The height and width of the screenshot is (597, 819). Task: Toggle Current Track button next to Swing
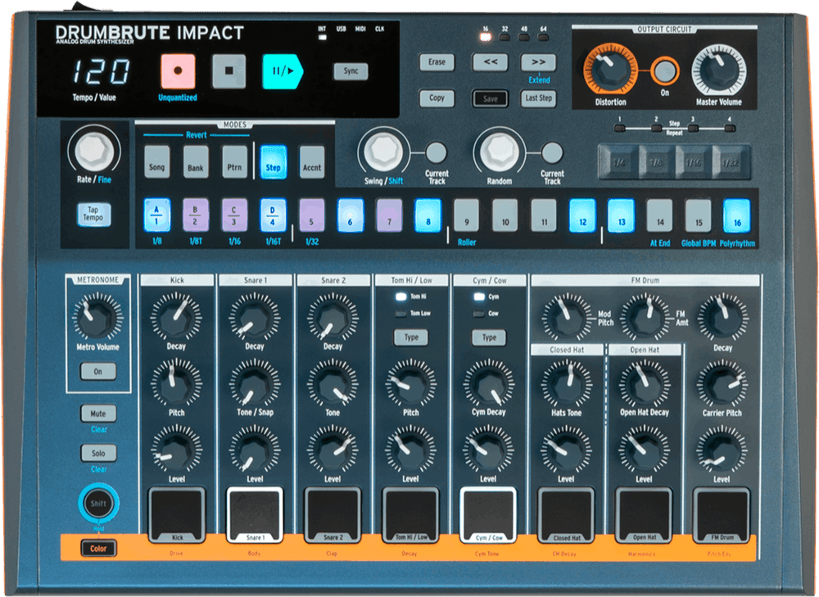point(437,152)
